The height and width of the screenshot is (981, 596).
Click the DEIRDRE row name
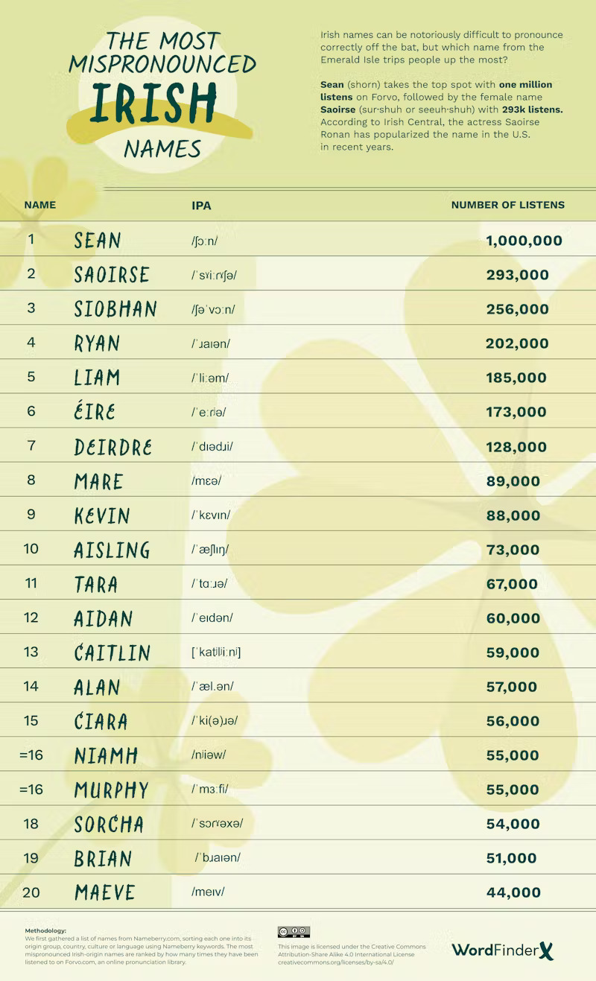point(113,447)
